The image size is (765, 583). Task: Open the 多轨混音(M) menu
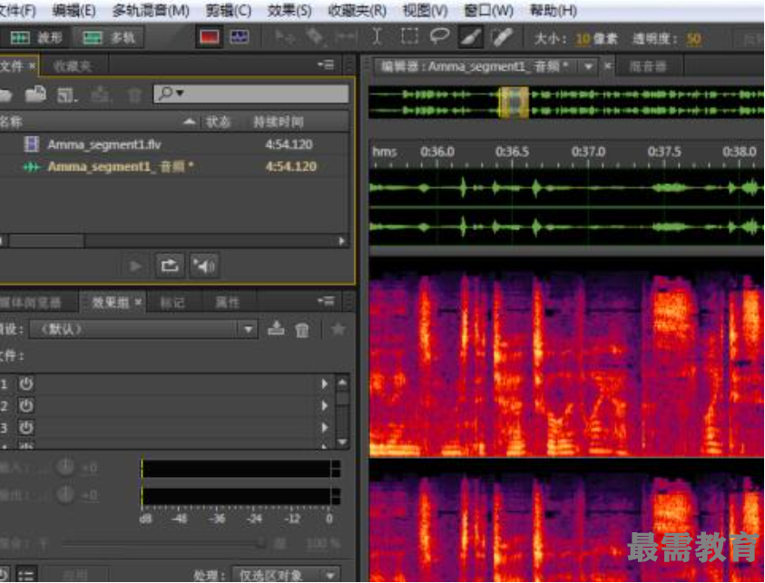[151, 10]
